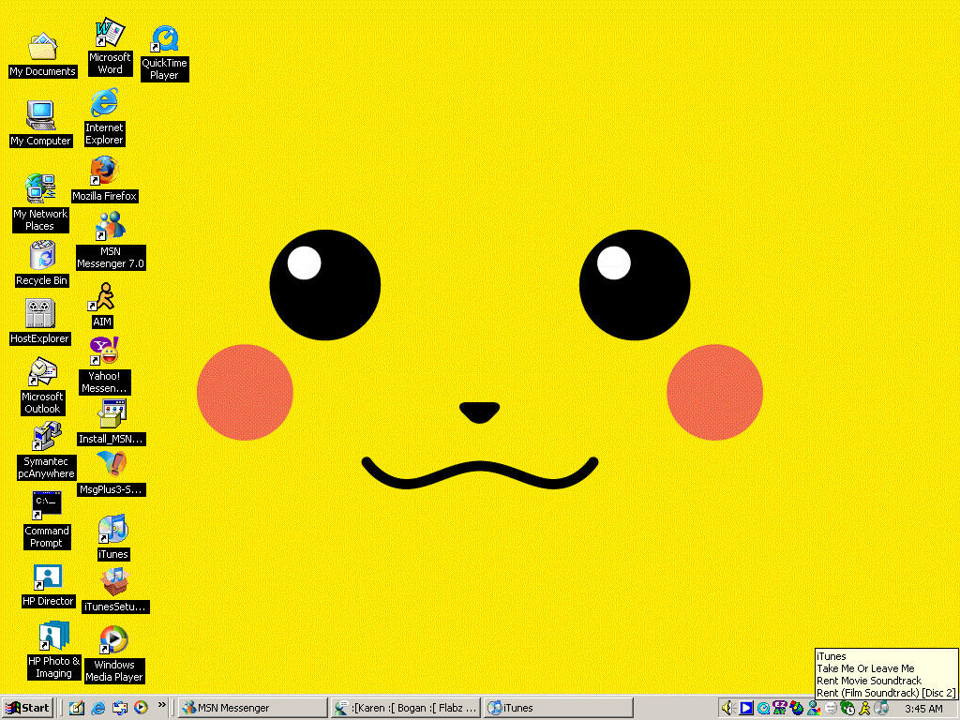The height and width of the screenshot is (720, 960).
Task: Launch Internet Explorer from Quick Launch
Action: pyautogui.click(x=97, y=708)
